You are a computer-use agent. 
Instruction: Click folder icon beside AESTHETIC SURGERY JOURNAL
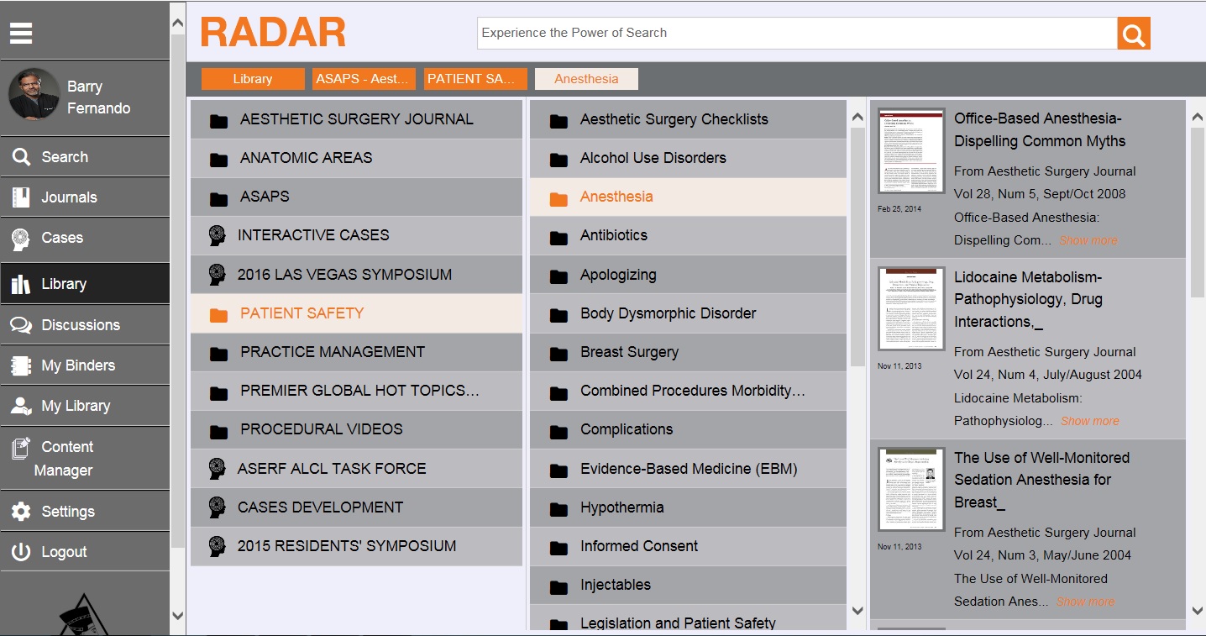[x=218, y=120]
